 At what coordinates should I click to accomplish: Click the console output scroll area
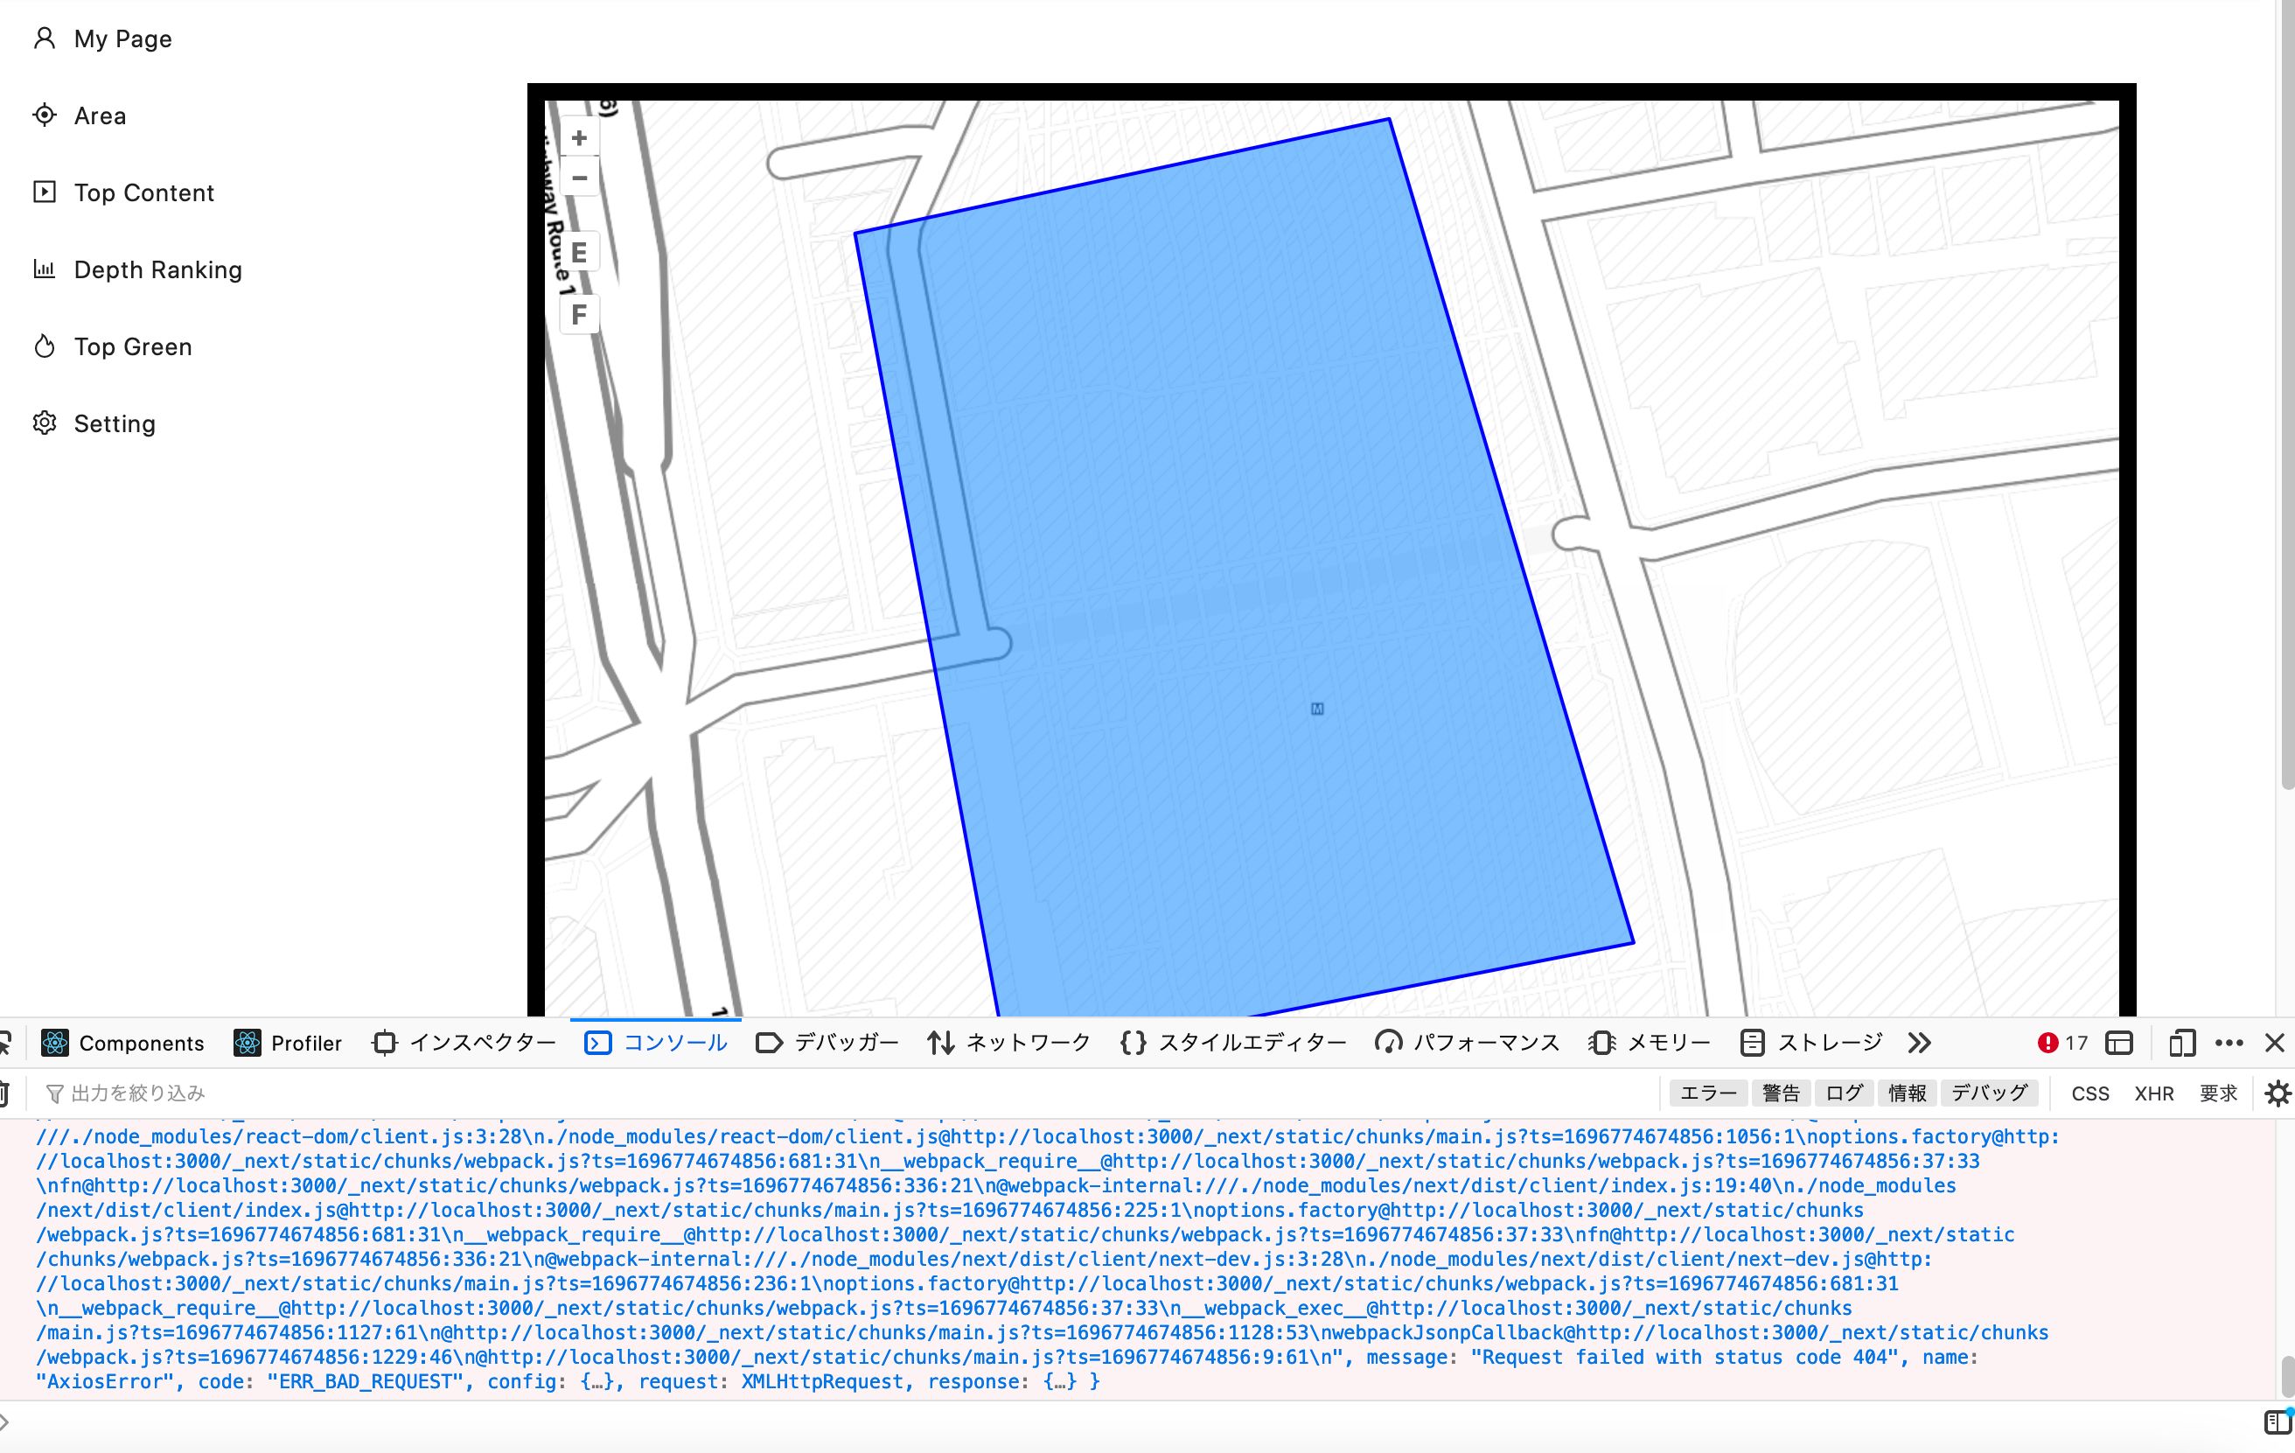1147,1259
